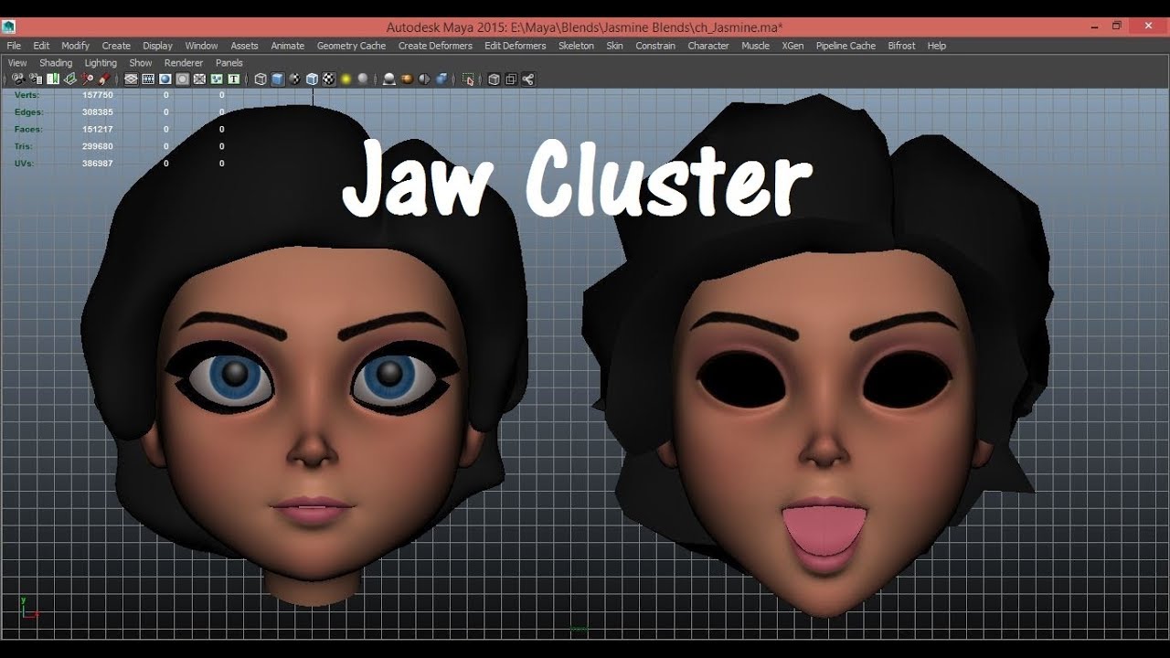Viewport: 1170px width, 658px height.
Task: Open the Skin menu
Action: [614, 46]
